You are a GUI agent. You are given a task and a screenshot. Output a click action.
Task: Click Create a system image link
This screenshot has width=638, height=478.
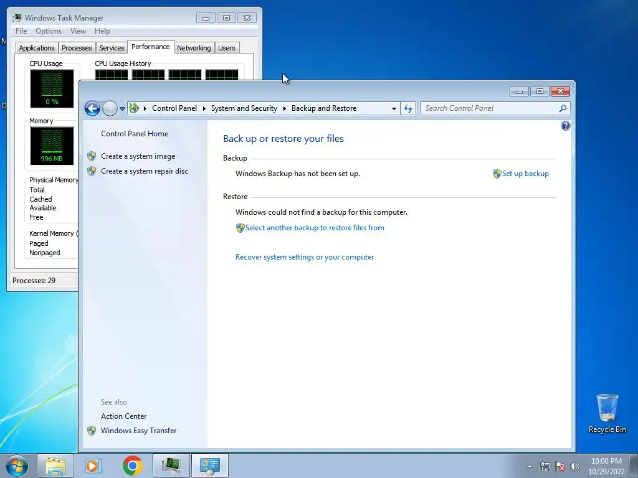pyautogui.click(x=138, y=156)
